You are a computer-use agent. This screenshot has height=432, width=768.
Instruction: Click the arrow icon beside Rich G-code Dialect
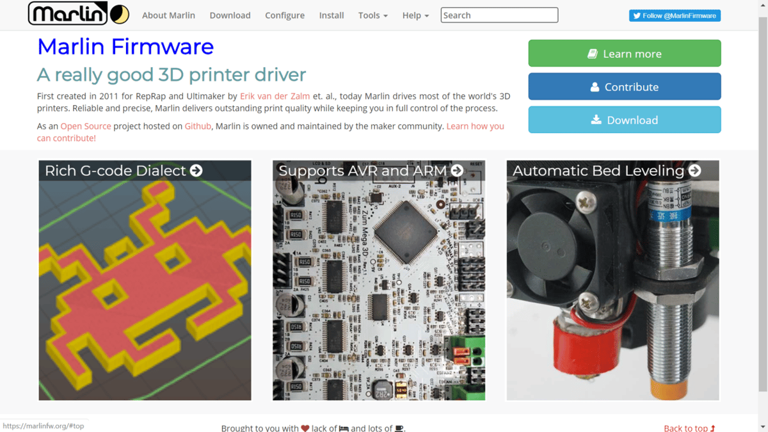[196, 170]
